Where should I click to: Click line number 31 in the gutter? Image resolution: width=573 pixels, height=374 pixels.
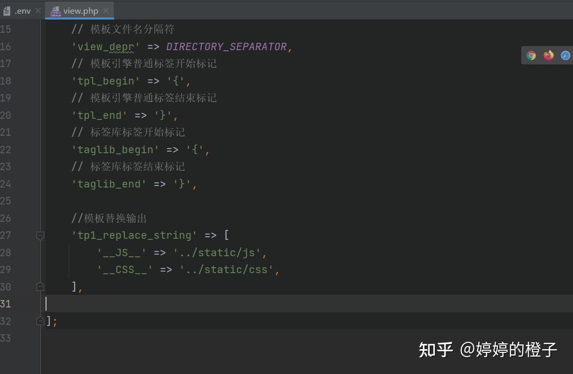pyautogui.click(x=6, y=303)
